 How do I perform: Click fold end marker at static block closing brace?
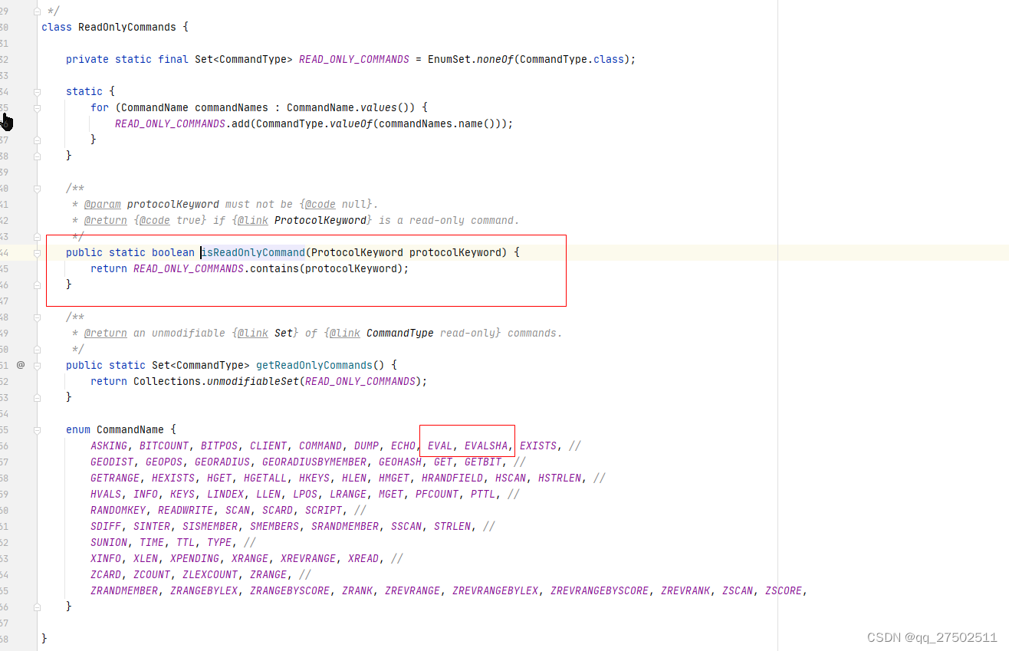37,156
